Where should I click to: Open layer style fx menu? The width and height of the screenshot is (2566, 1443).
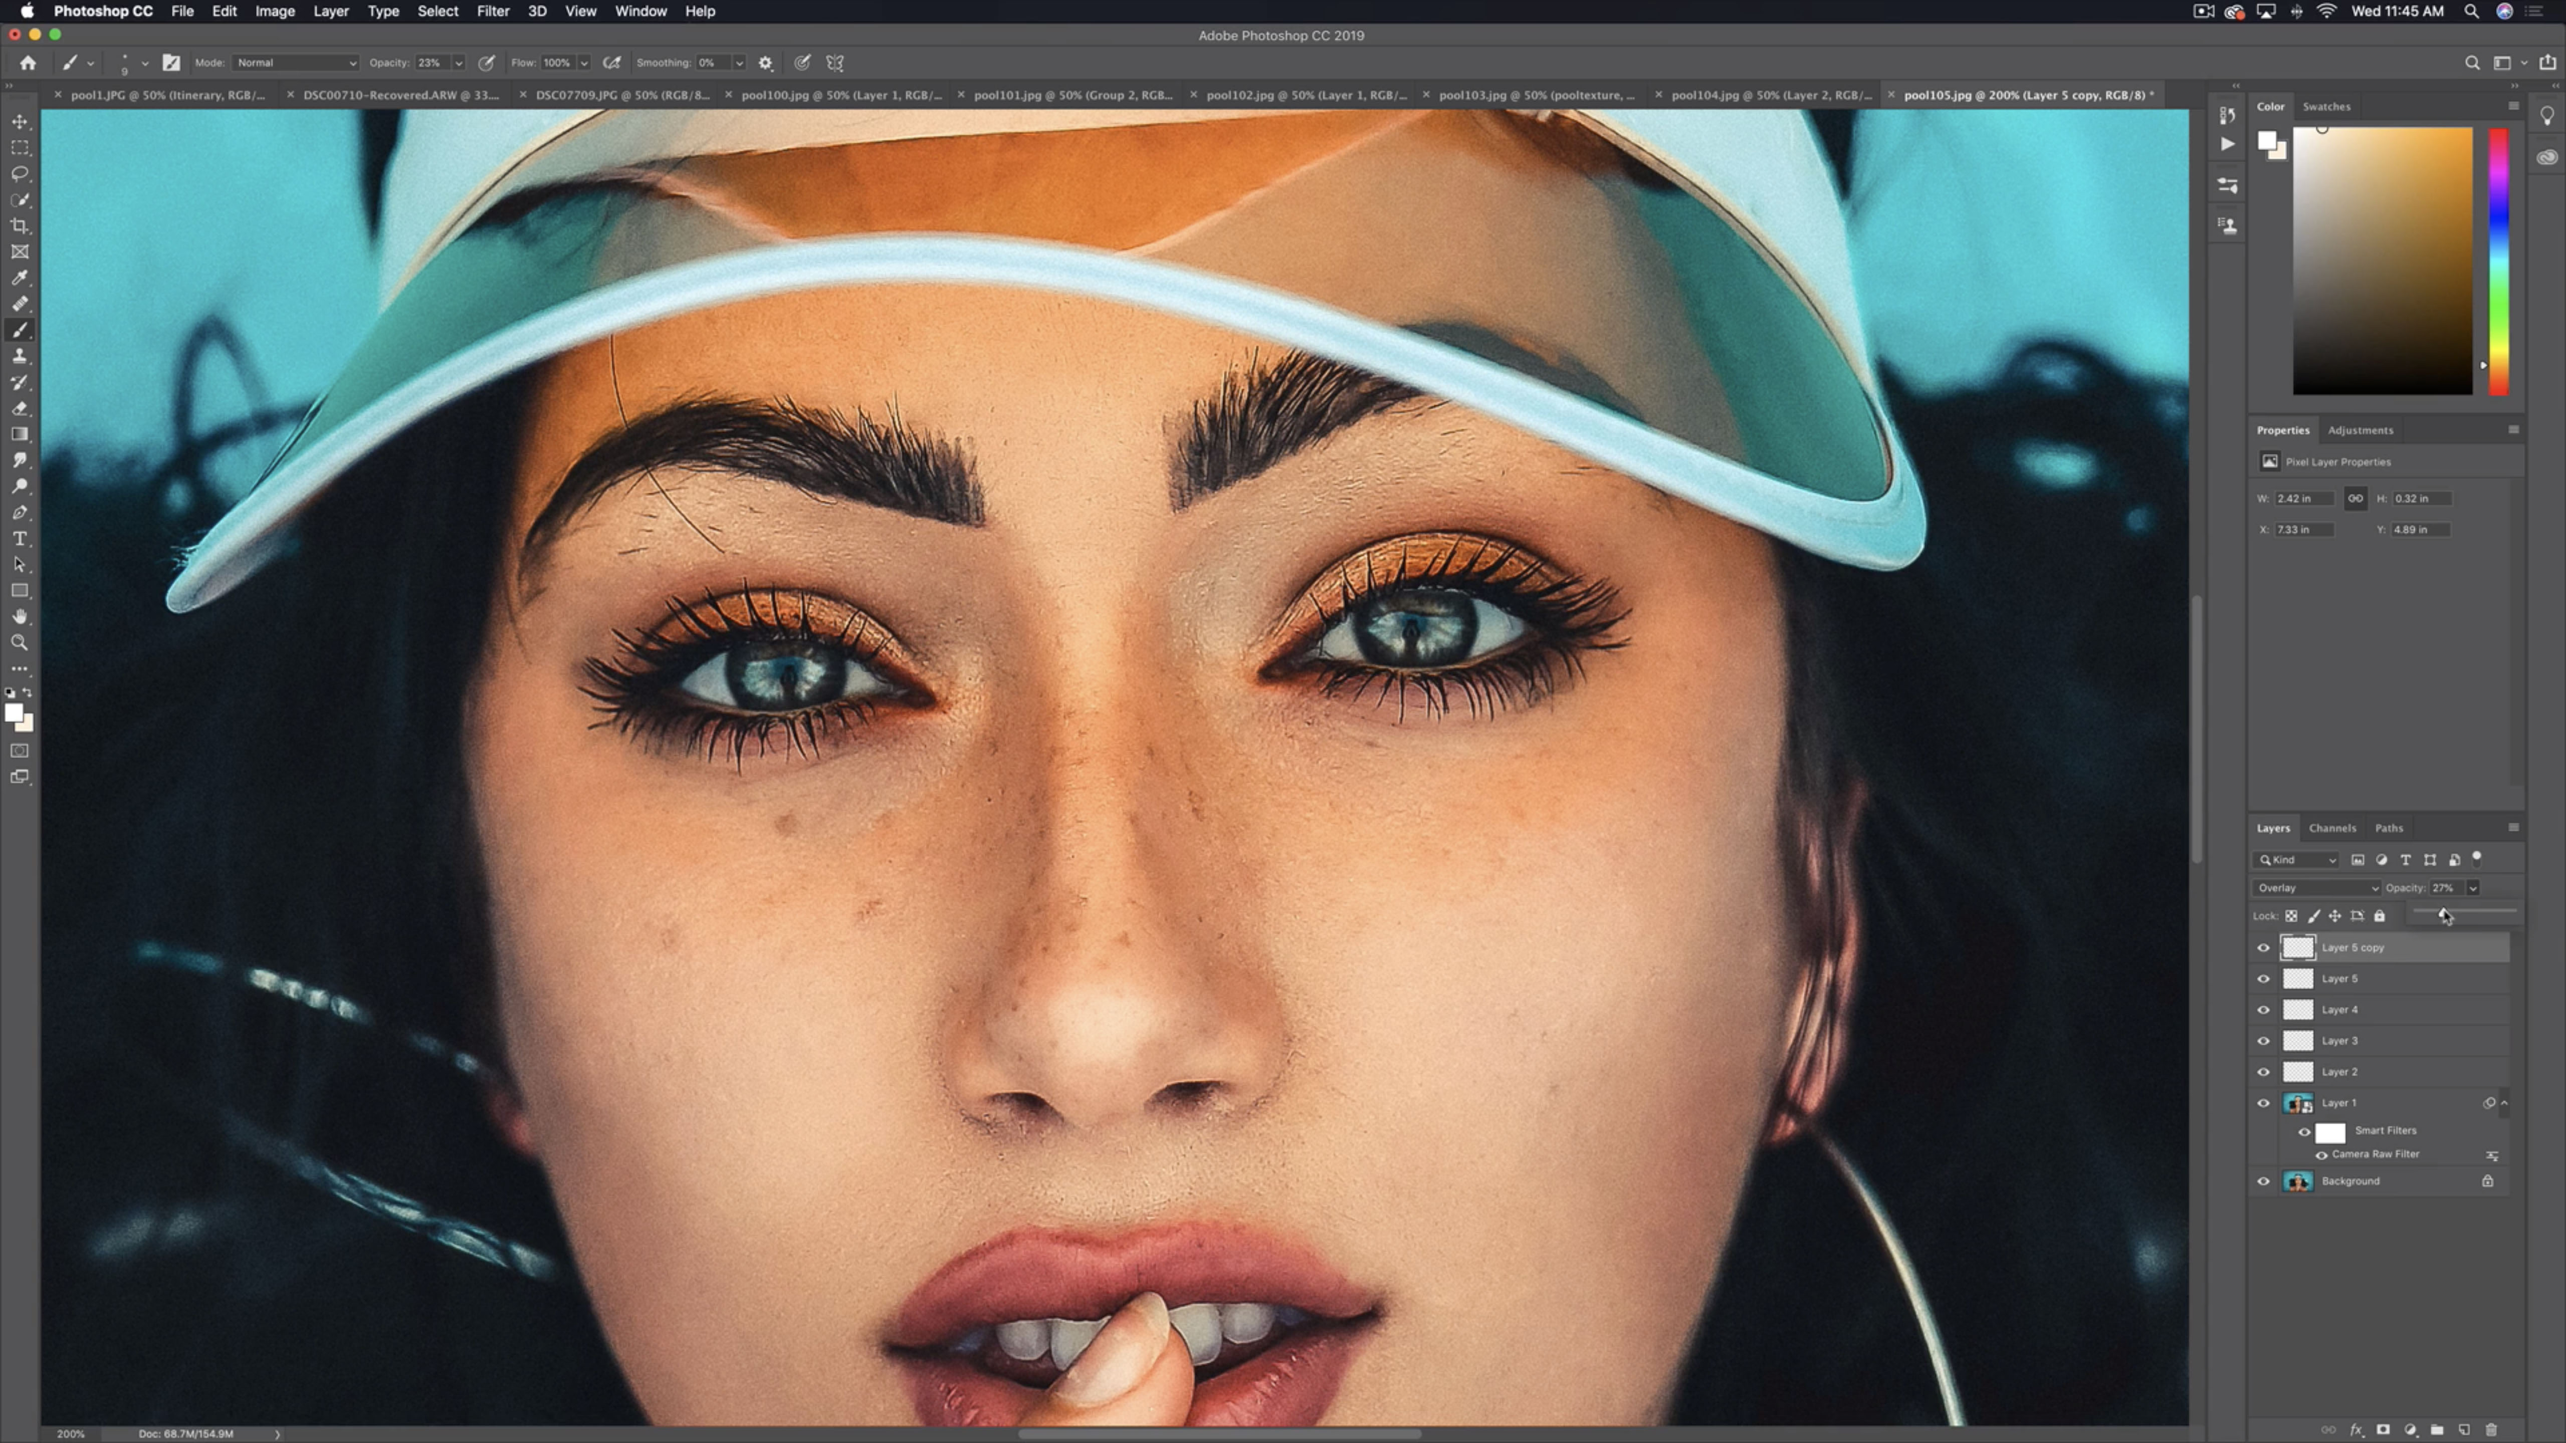tap(2356, 1429)
